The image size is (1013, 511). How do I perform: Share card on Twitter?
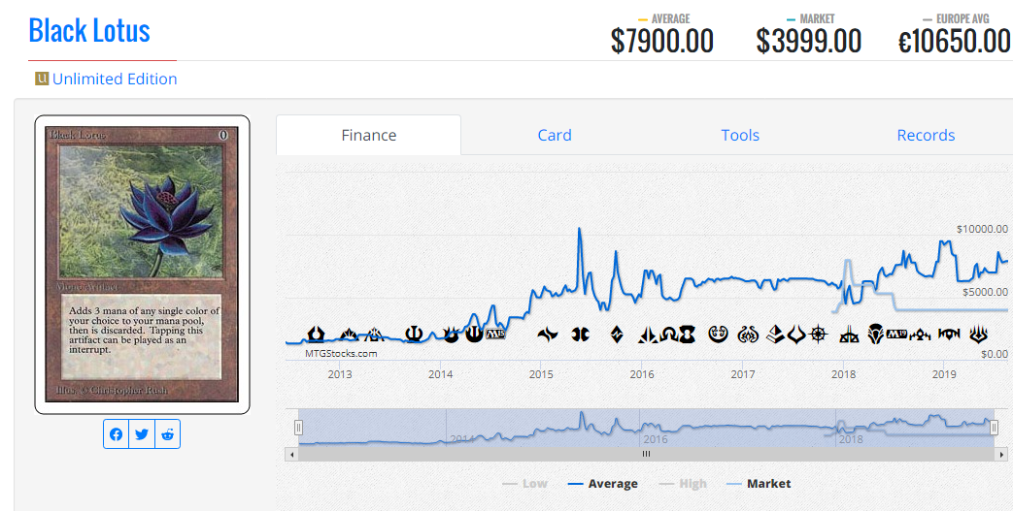pos(142,434)
